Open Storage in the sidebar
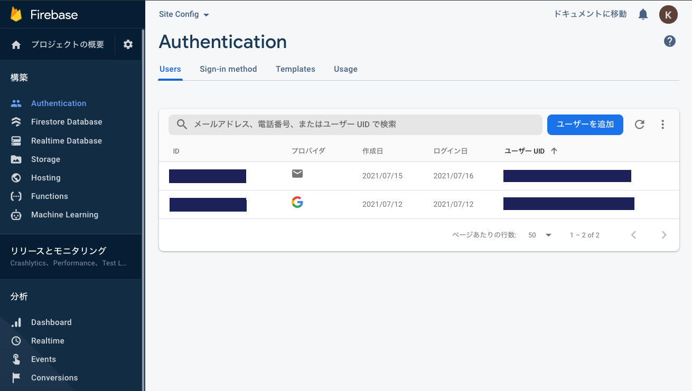 (x=45, y=159)
